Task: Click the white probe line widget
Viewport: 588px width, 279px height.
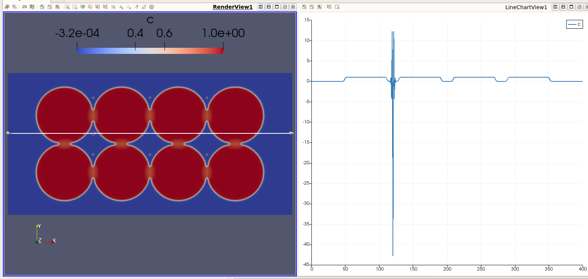Action: [x=149, y=133]
